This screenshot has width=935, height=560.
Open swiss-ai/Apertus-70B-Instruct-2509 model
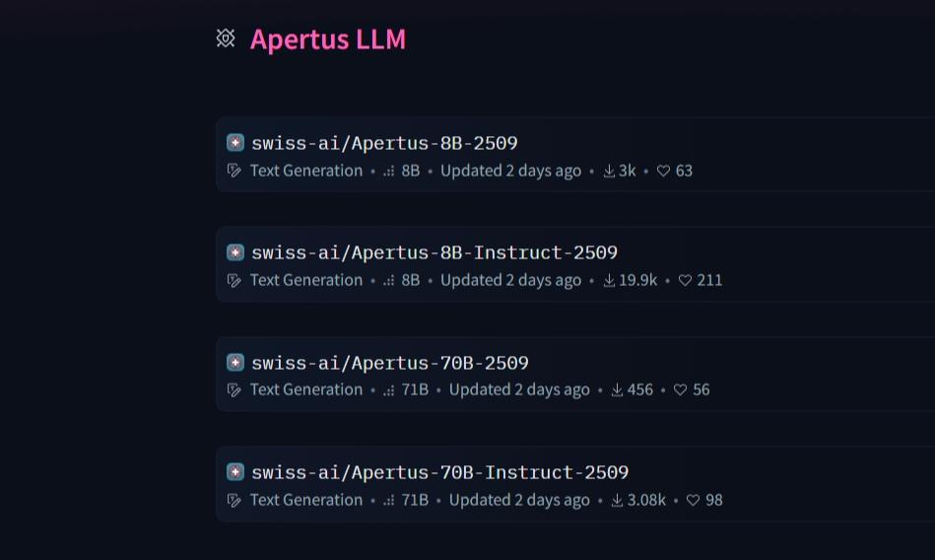click(x=440, y=472)
